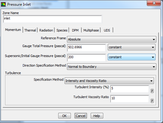The height and width of the screenshot is (123, 163).
Task: Click the Fluent app icon in title bar
Action: click(3, 4)
